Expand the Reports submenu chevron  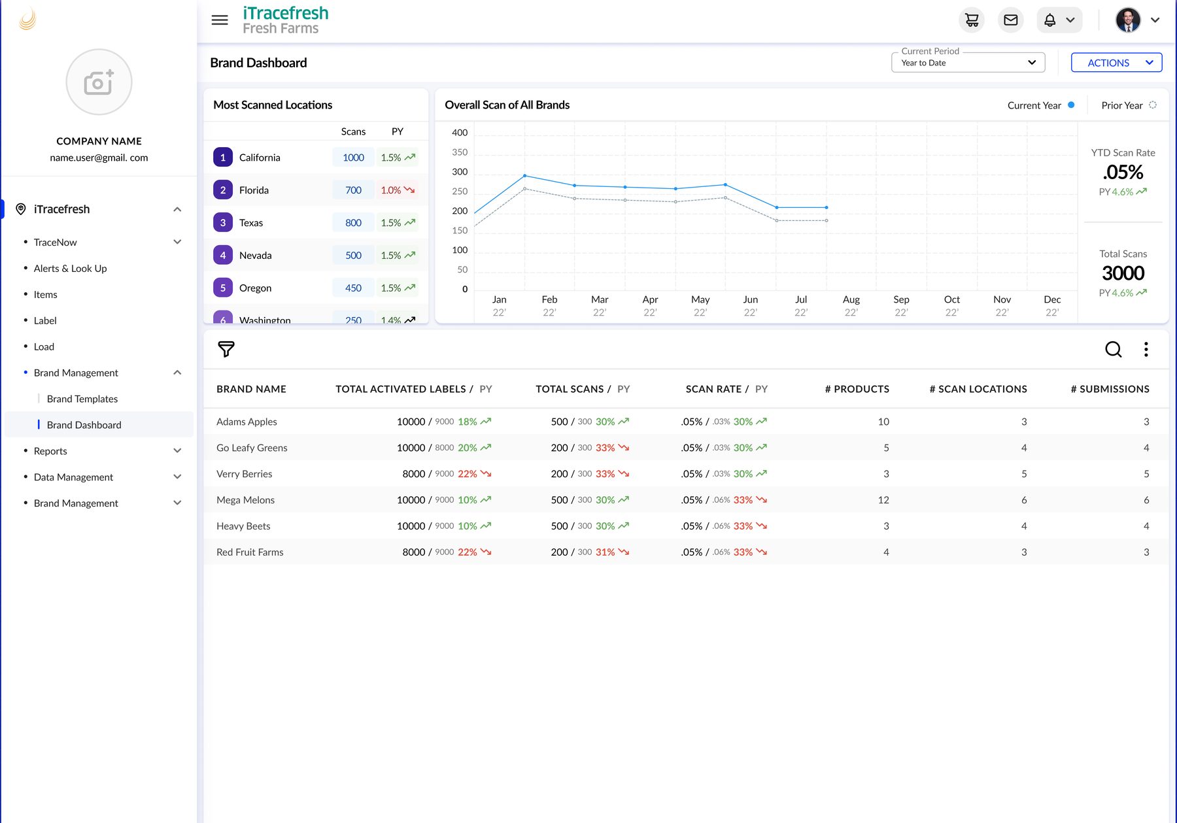177,451
